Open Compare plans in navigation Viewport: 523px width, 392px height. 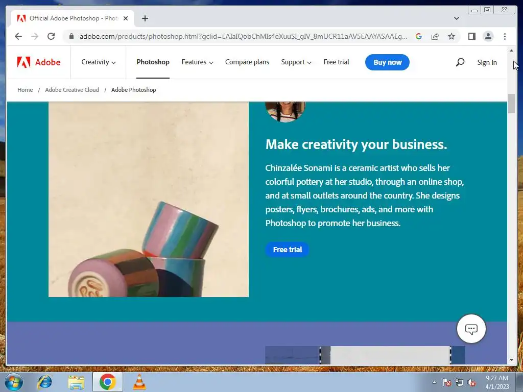click(247, 62)
